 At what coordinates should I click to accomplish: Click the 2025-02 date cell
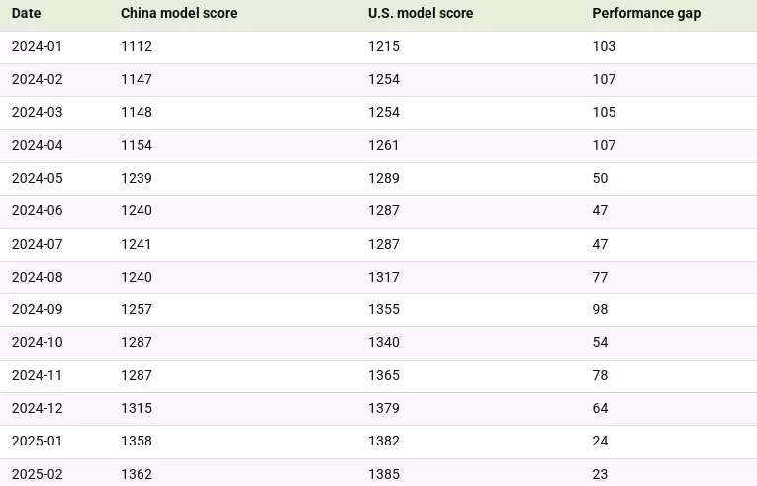tap(37, 474)
